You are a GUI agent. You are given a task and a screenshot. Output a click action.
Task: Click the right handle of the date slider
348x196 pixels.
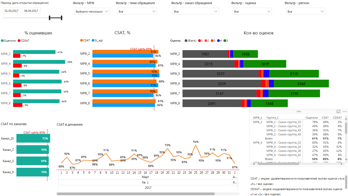(62, 18)
